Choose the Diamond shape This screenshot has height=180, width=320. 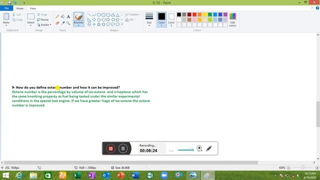pyautogui.click(x=94, y=19)
